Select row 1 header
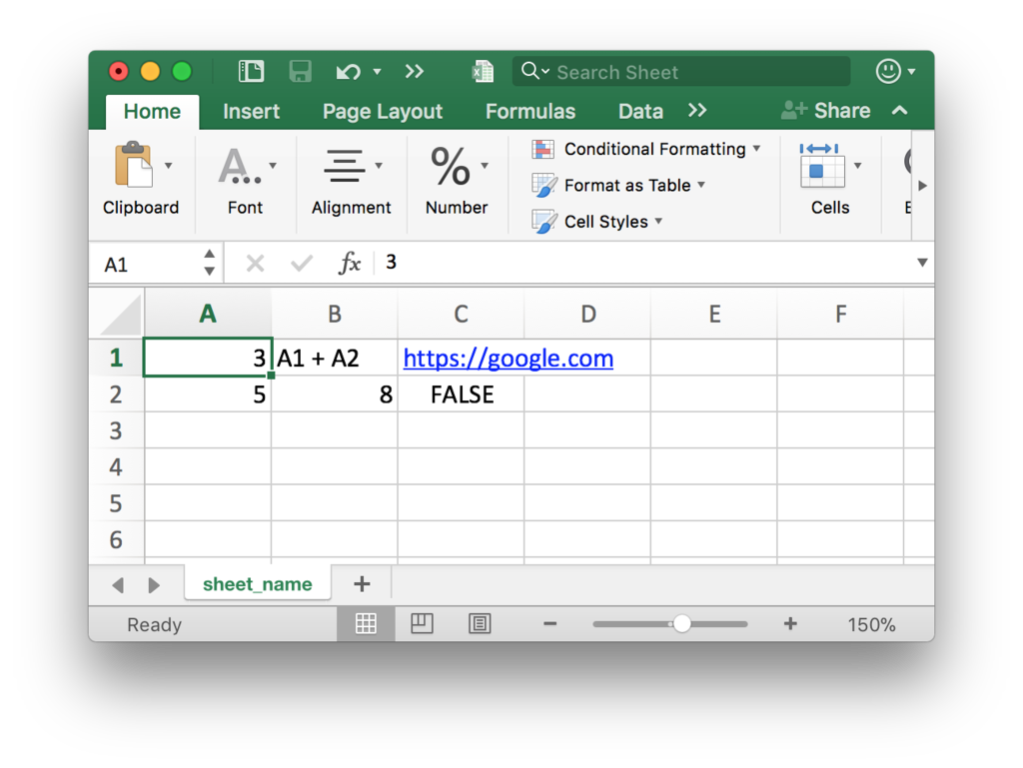The width and height of the screenshot is (1023, 768). (116, 358)
